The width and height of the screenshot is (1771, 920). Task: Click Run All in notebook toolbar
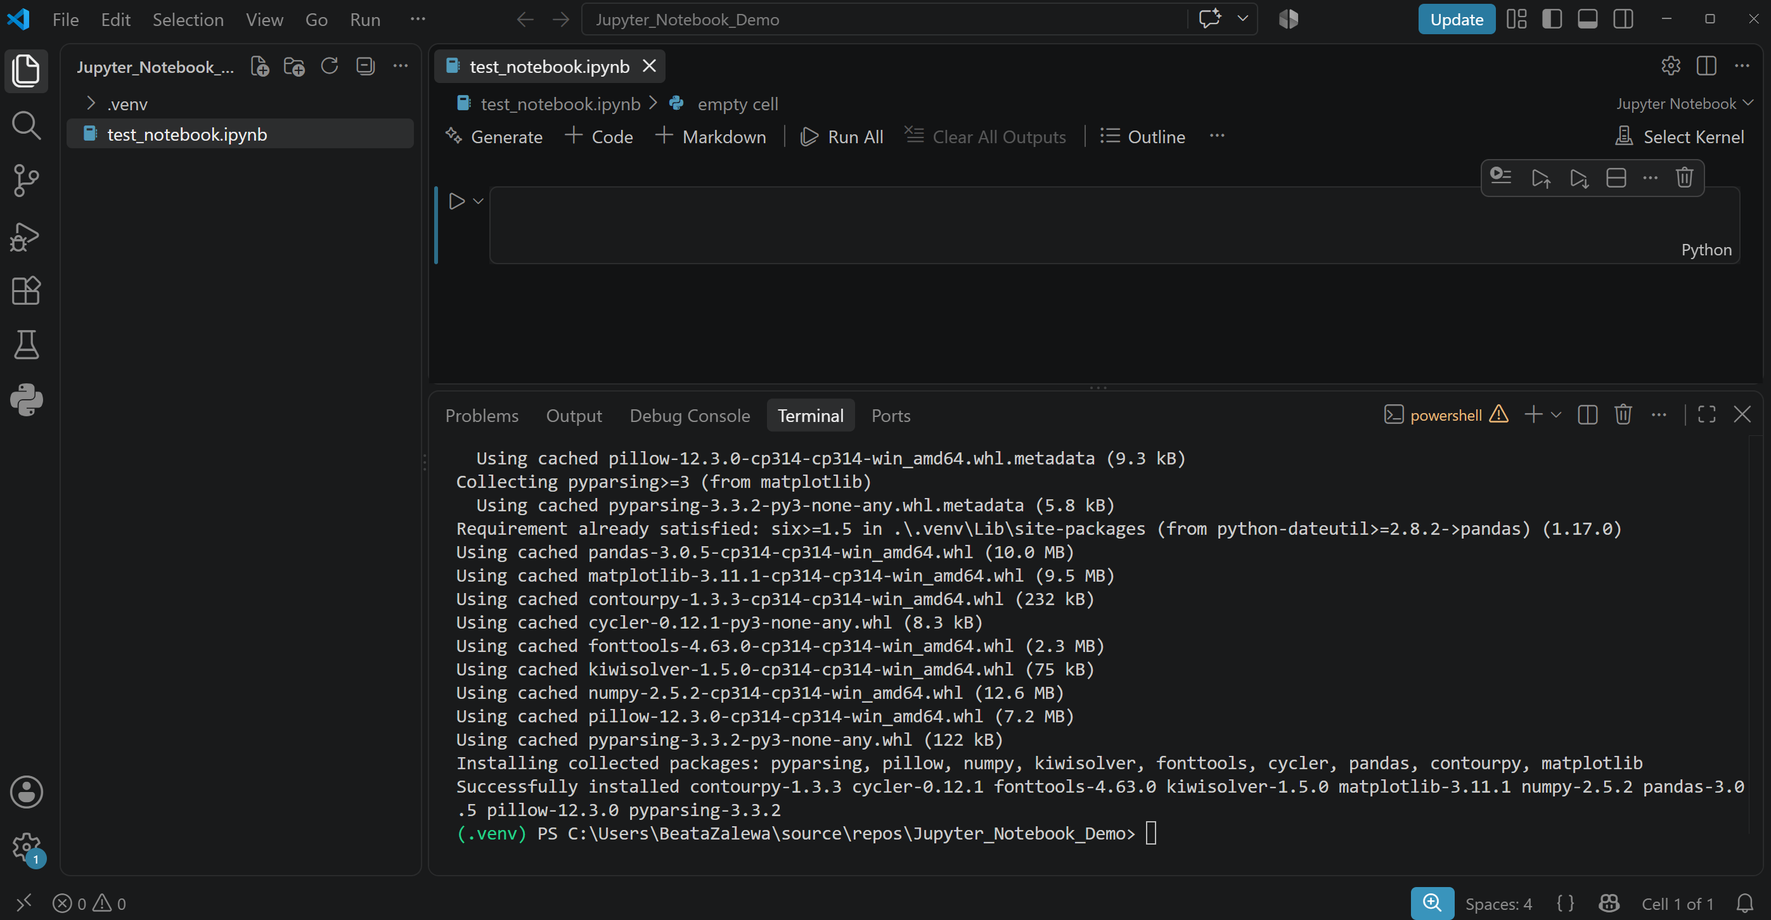pyautogui.click(x=842, y=137)
